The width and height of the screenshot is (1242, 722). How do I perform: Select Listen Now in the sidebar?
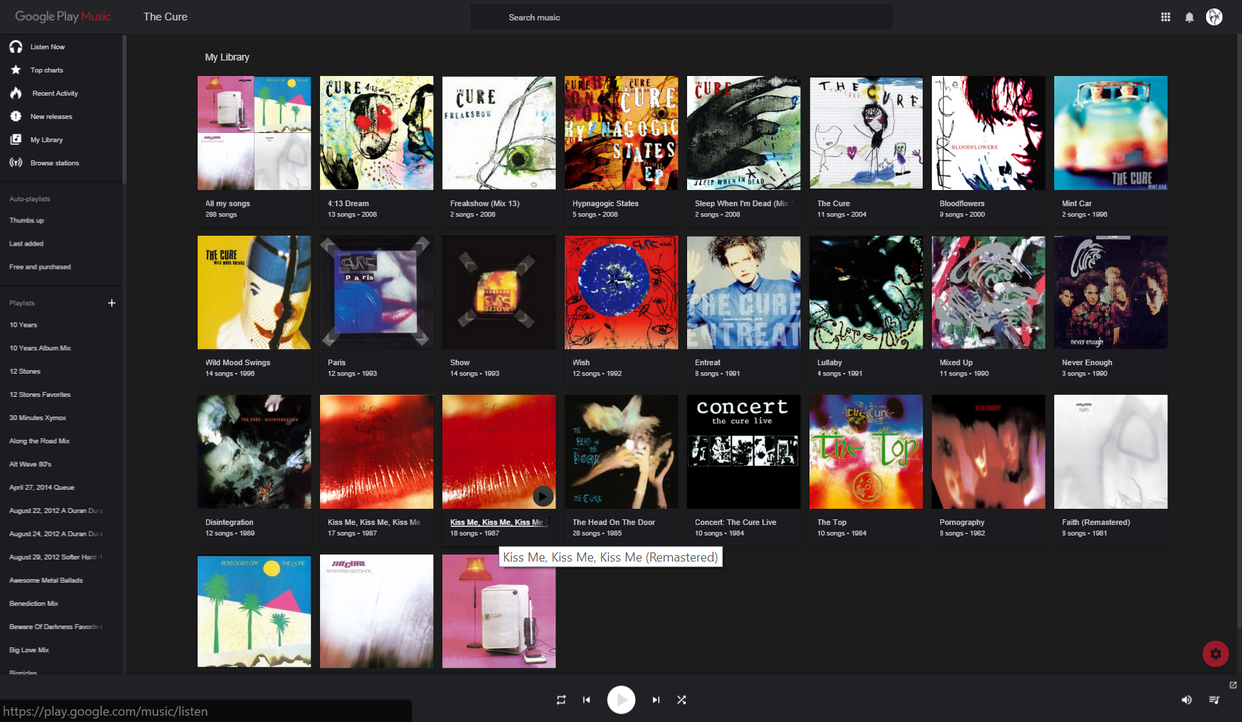pos(47,47)
